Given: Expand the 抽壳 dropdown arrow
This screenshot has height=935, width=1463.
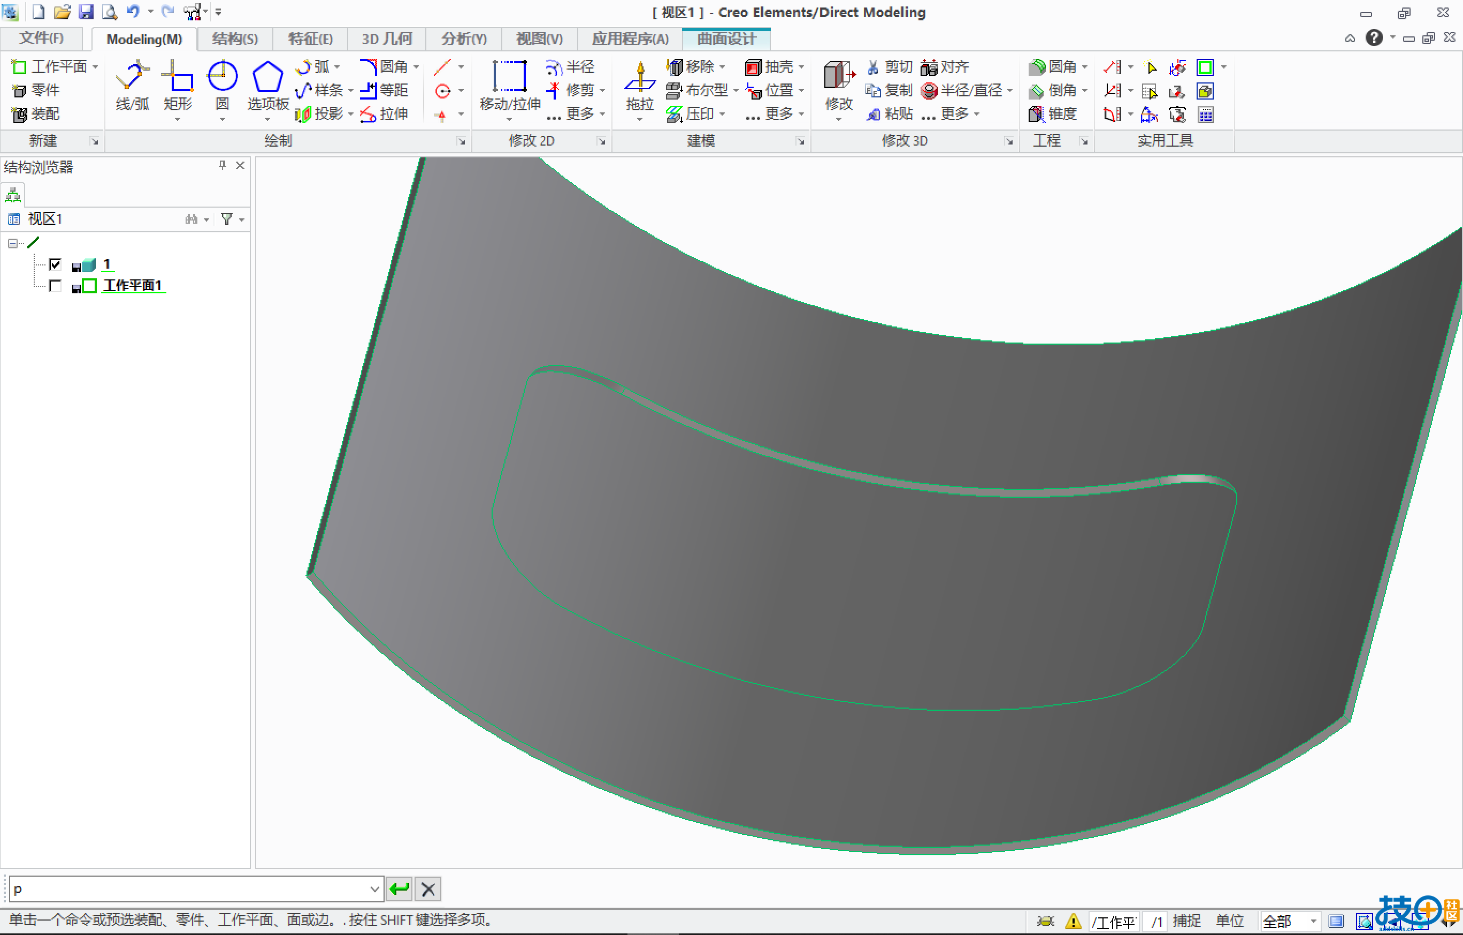Looking at the screenshot, I should [x=801, y=67].
